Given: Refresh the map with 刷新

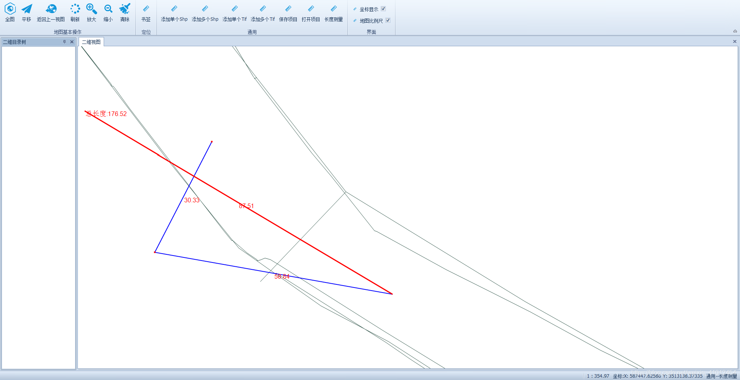Looking at the screenshot, I should [x=75, y=12].
